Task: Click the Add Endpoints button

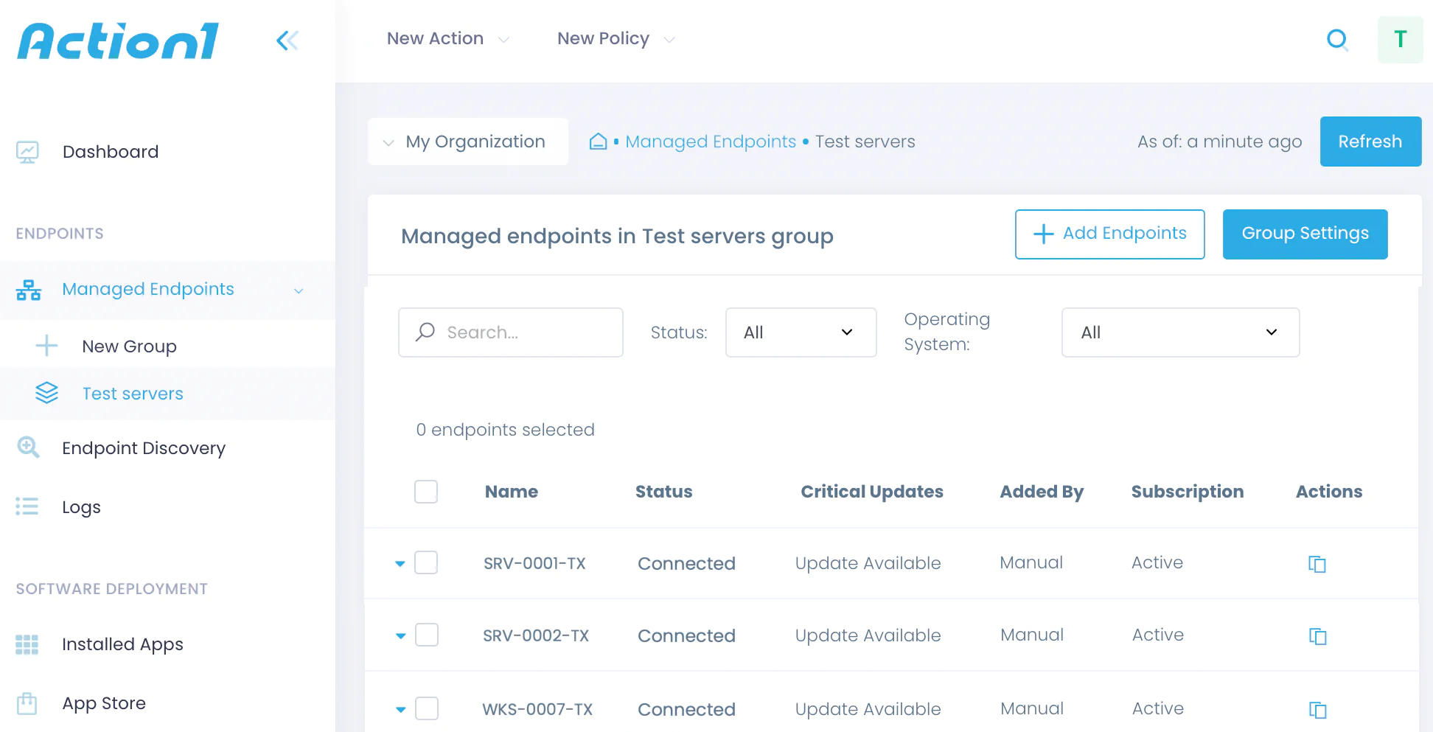Action: pyautogui.click(x=1109, y=234)
